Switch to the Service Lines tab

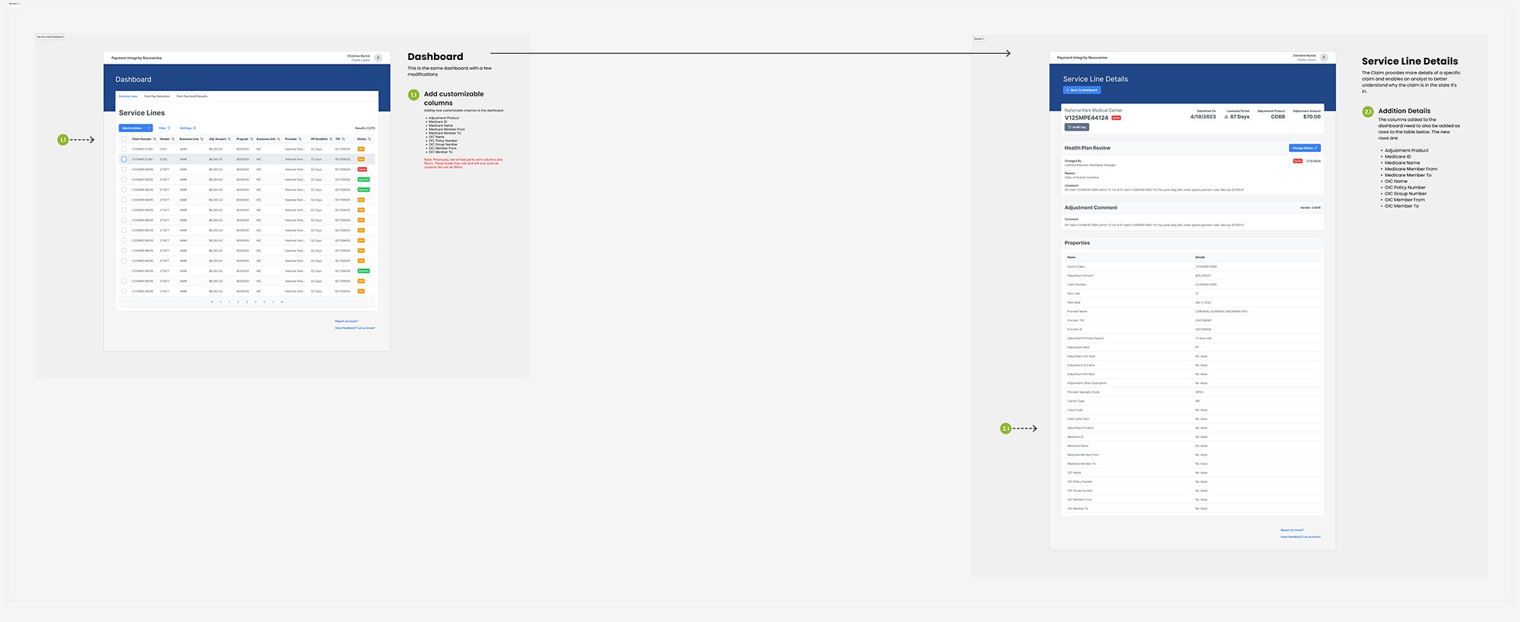[x=128, y=96]
